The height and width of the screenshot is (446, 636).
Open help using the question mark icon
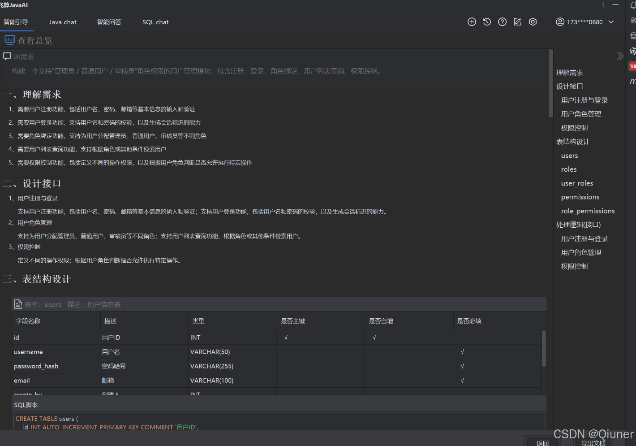click(x=502, y=22)
